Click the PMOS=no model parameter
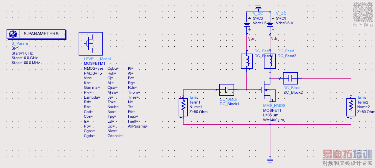 point(93,73)
